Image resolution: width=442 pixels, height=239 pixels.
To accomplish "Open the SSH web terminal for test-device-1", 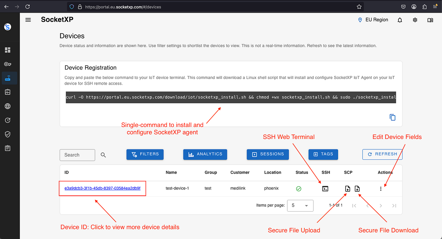I will point(325,189).
